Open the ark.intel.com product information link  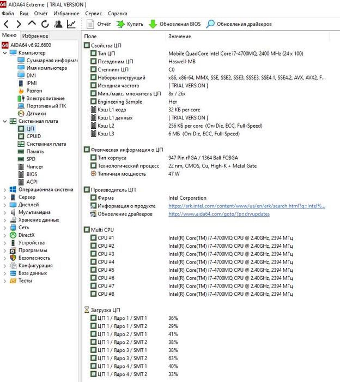click(247, 206)
